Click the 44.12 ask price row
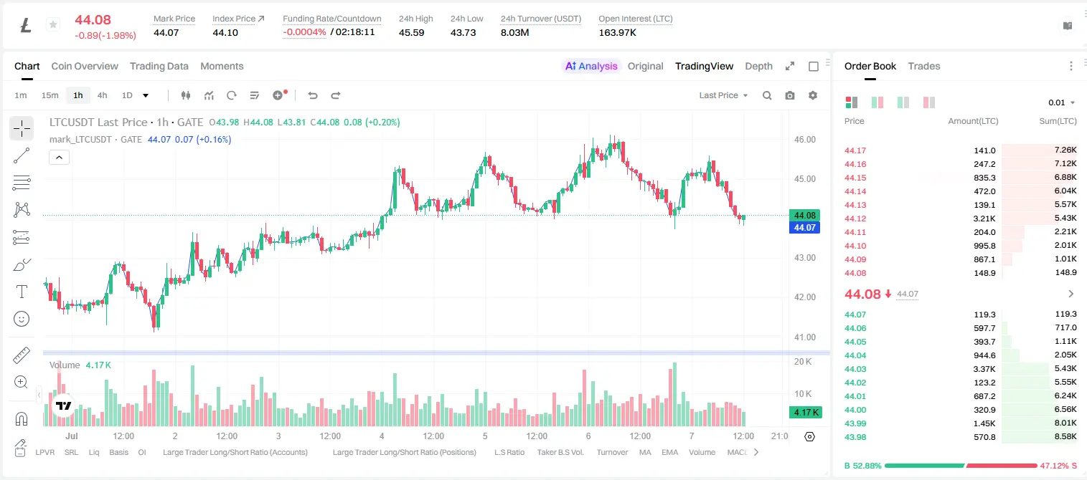1087x480 pixels. pyautogui.click(x=960, y=219)
